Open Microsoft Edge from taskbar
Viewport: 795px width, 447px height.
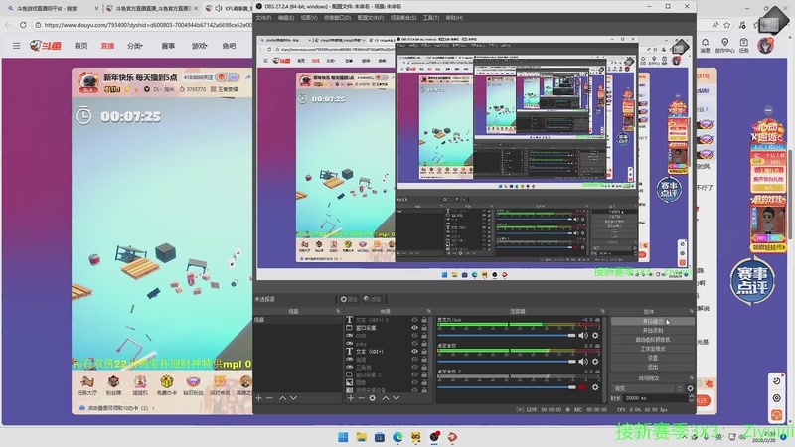pyautogui.click(x=397, y=437)
